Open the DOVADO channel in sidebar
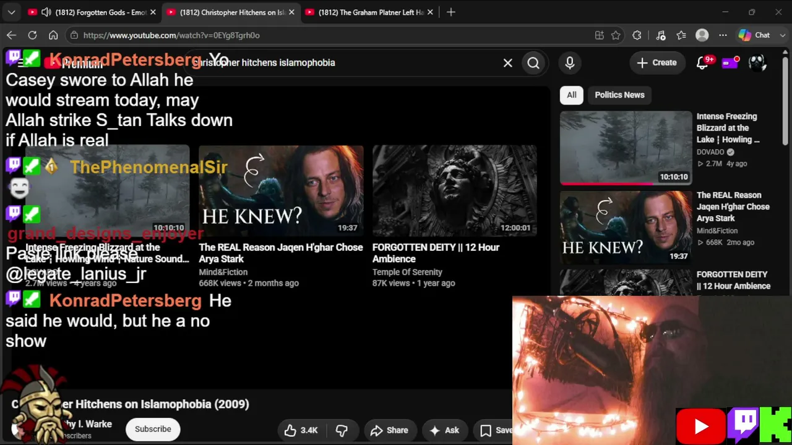The image size is (792, 445). coord(710,152)
